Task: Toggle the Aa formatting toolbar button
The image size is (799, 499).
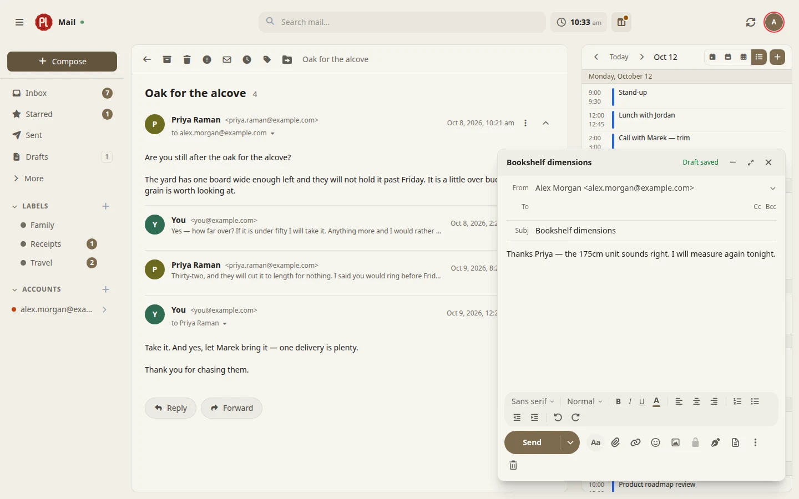Action: pyautogui.click(x=596, y=442)
